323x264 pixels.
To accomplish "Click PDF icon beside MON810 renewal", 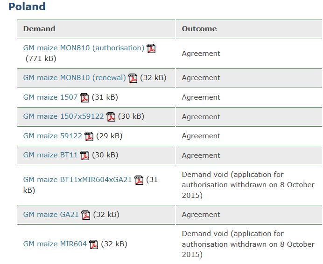I will (x=133, y=78).
